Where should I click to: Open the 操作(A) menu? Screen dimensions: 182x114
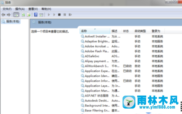[x=20, y=9]
